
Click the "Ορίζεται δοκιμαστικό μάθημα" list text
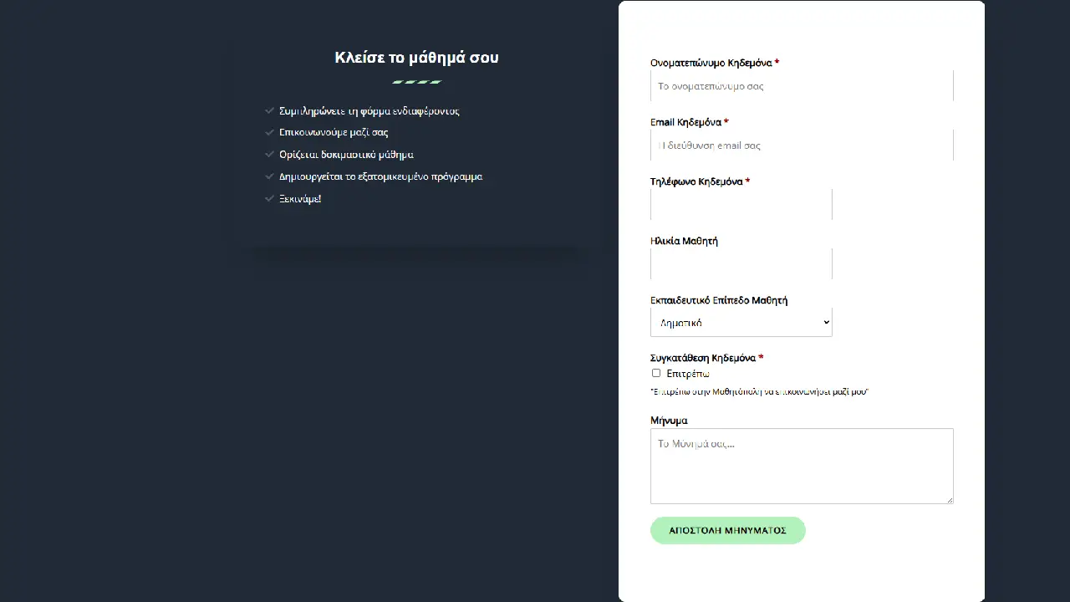346,155
